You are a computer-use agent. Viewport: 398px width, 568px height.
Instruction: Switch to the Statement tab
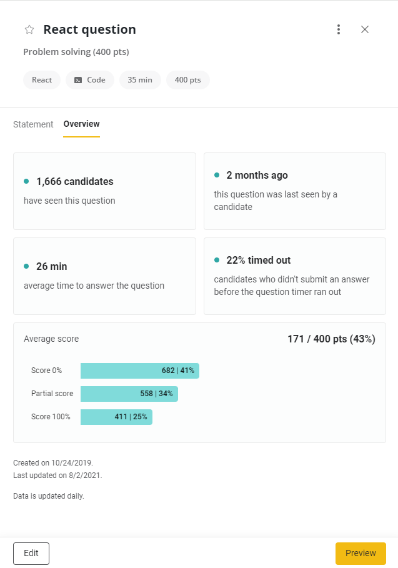coord(33,124)
